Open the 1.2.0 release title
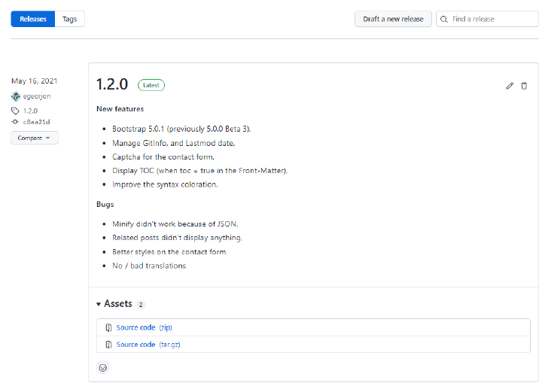 (x=112, y=84)
